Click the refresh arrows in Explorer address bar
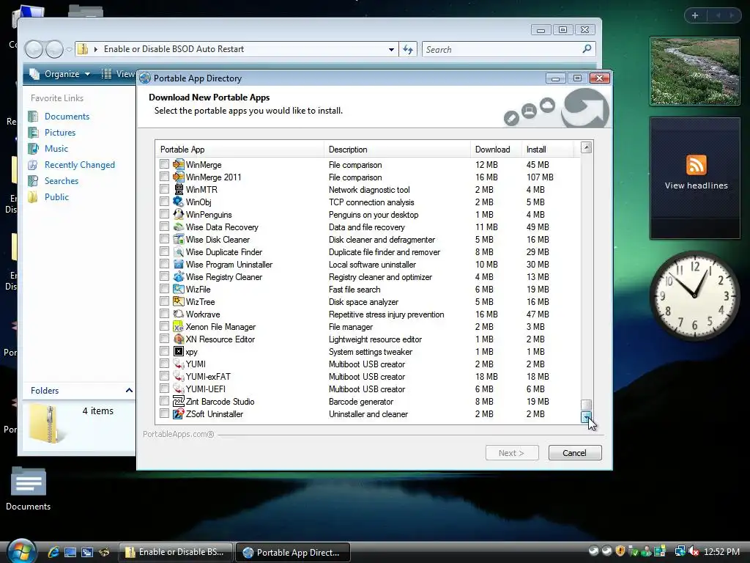This screenshot has height=563, width=750. [x=408, y=49]
